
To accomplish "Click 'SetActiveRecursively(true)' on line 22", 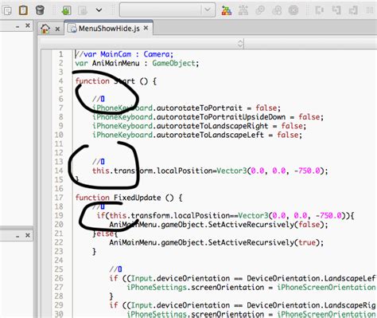I will [264, 242].
